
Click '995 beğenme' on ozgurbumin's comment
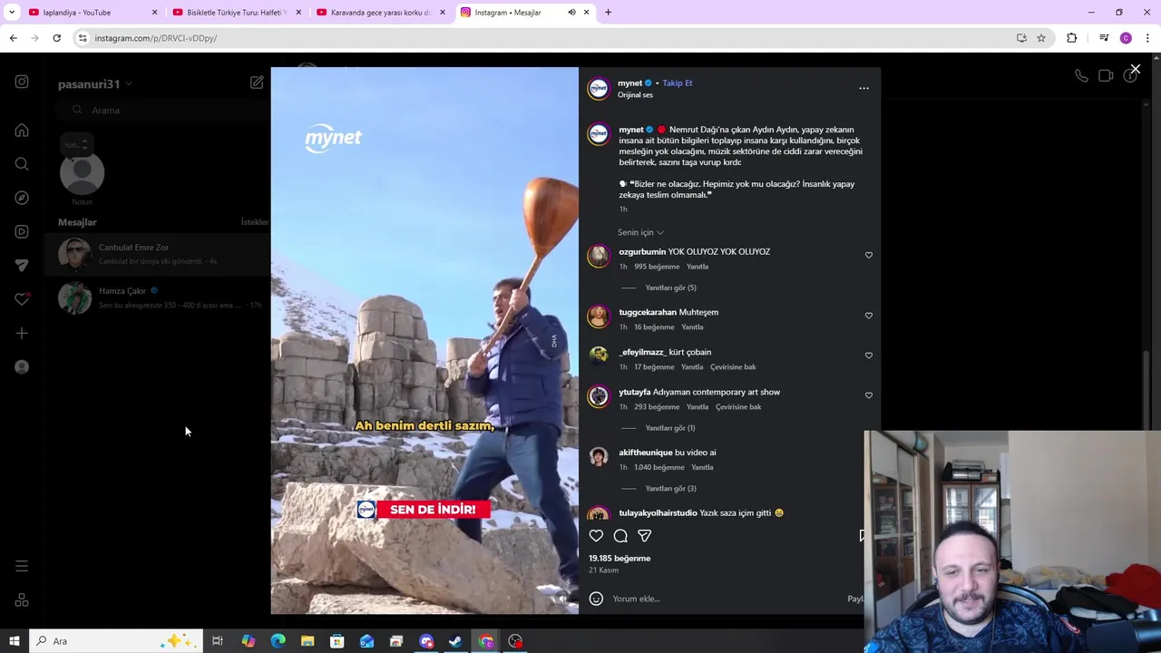pos(657,267)
